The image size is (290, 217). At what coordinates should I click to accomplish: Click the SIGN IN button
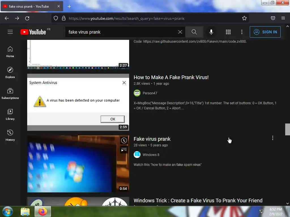tap(265, 32)
